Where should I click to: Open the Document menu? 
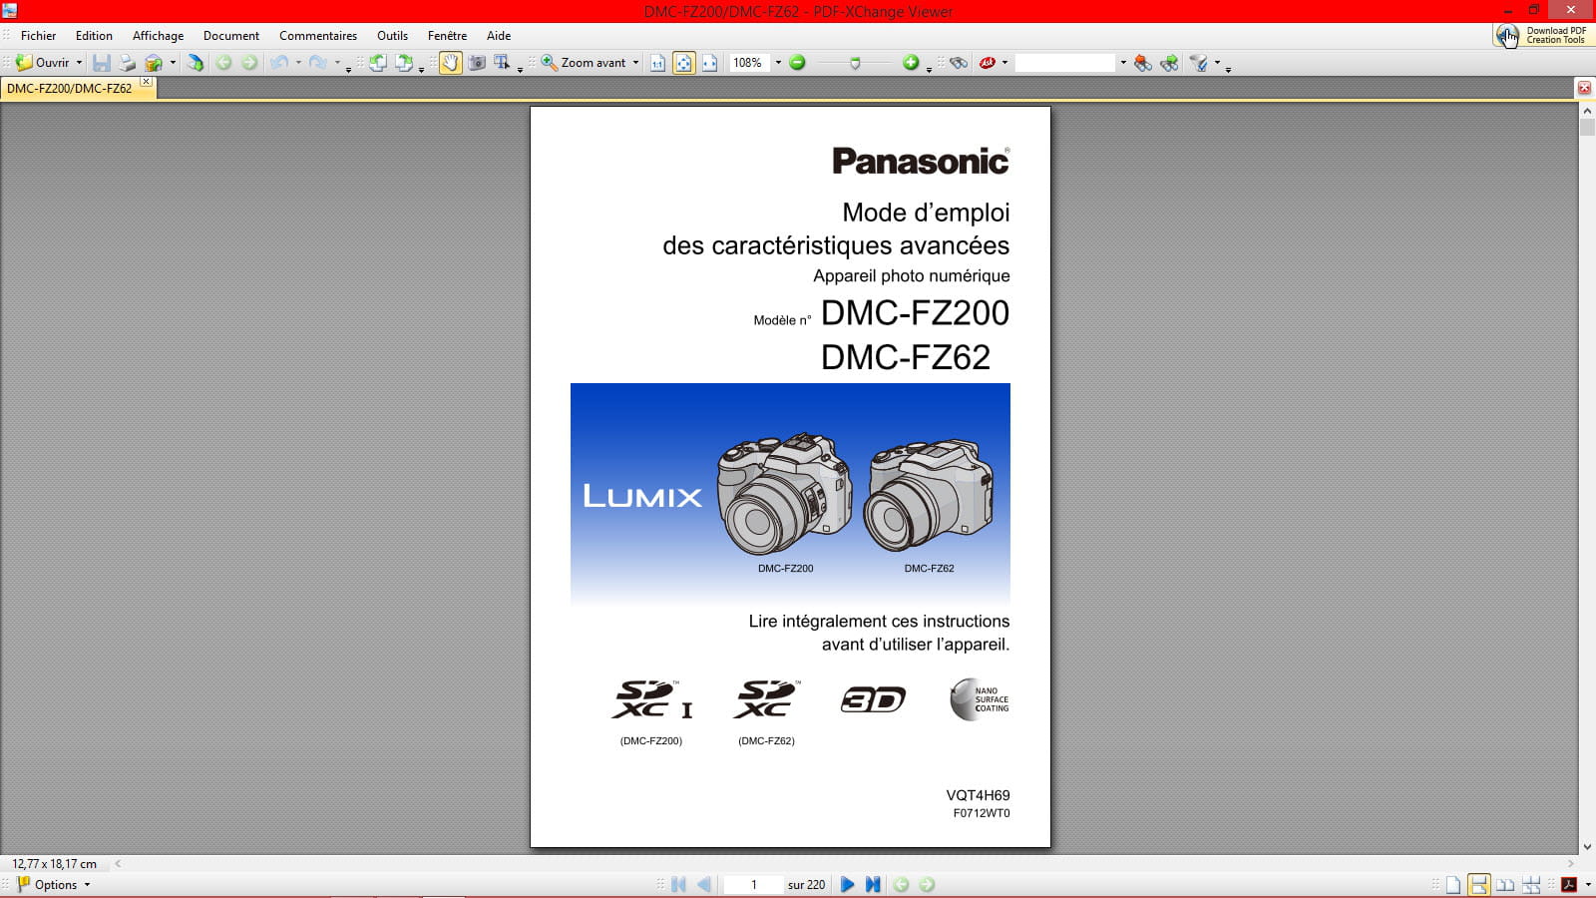[x=231, y=36]
